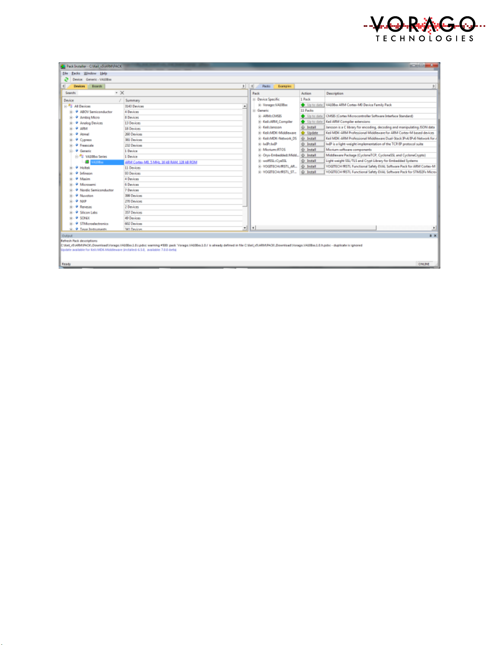Click the packs pane horizontal scrollbar
499x645 pixels.
click(344, 228)
